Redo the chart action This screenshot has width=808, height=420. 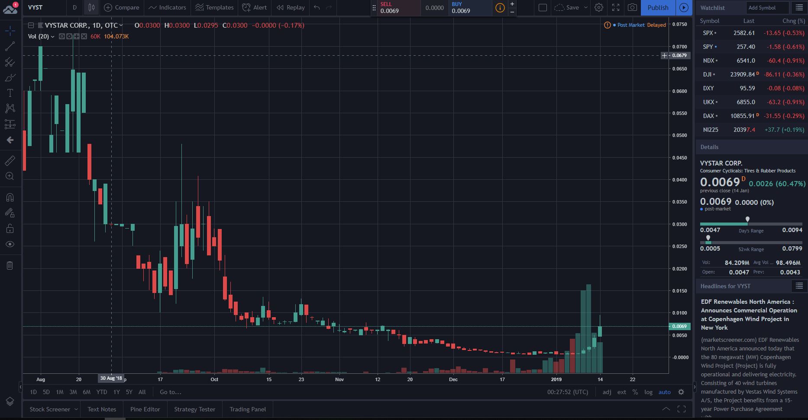point(329,7)
